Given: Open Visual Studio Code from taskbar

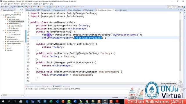Looking at the screenshot, I should [57, 101].
